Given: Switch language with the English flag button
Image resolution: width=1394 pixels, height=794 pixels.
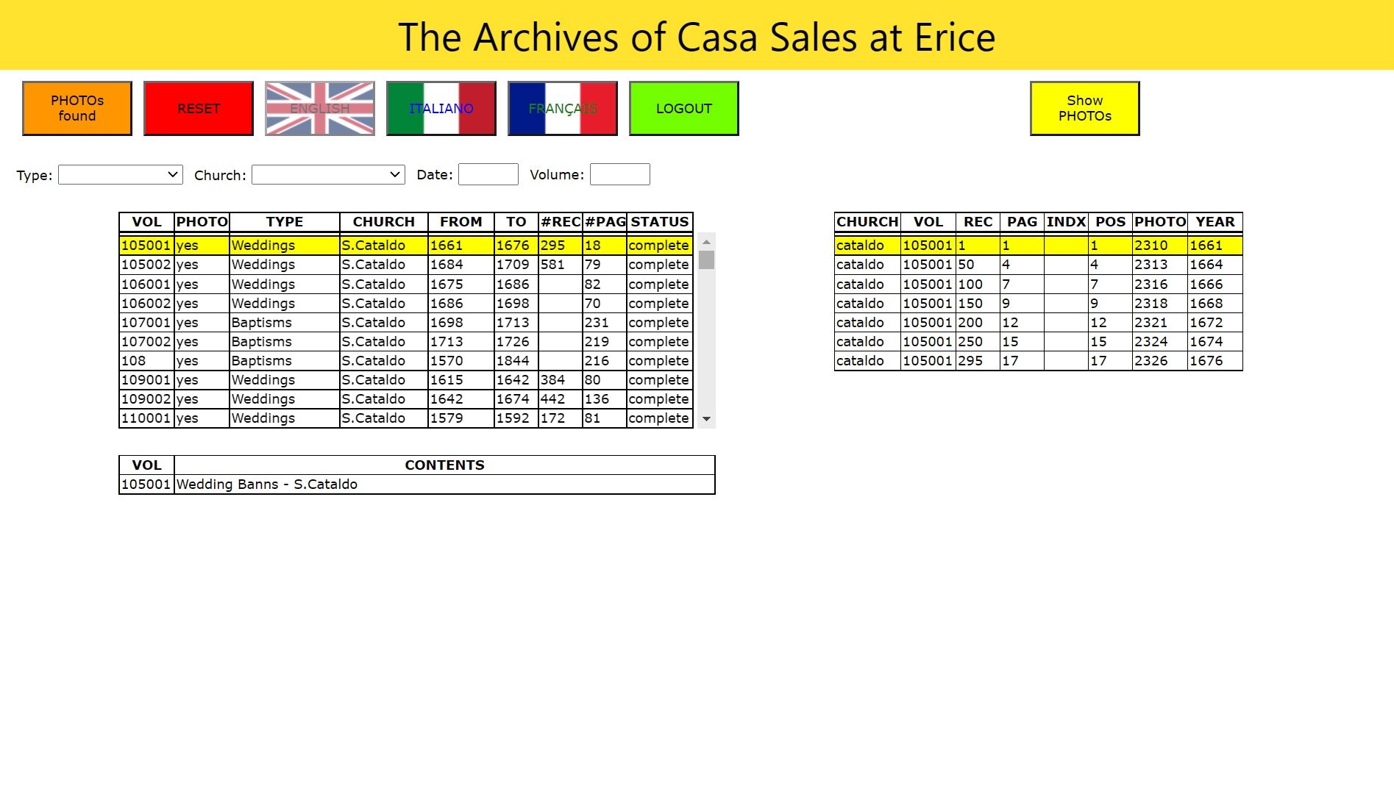Looking at the screenshot, I should pyautogui.click(x=320, y=108).
